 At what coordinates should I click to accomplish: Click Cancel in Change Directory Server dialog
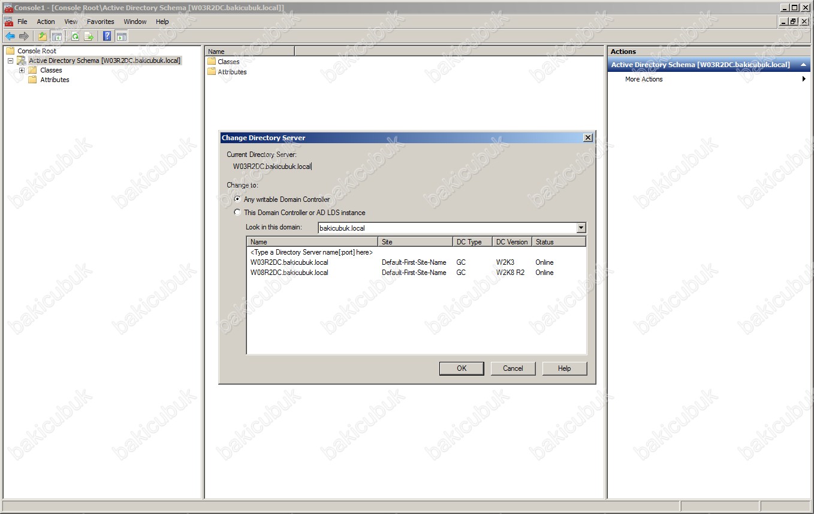point(513,368)
